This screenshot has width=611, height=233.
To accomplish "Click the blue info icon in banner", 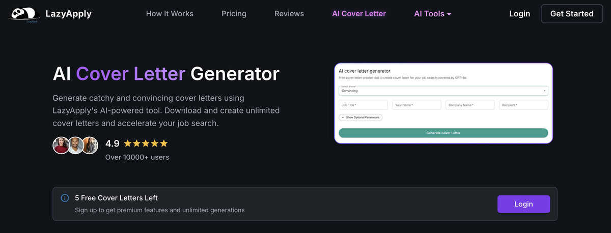I will 65,198.
